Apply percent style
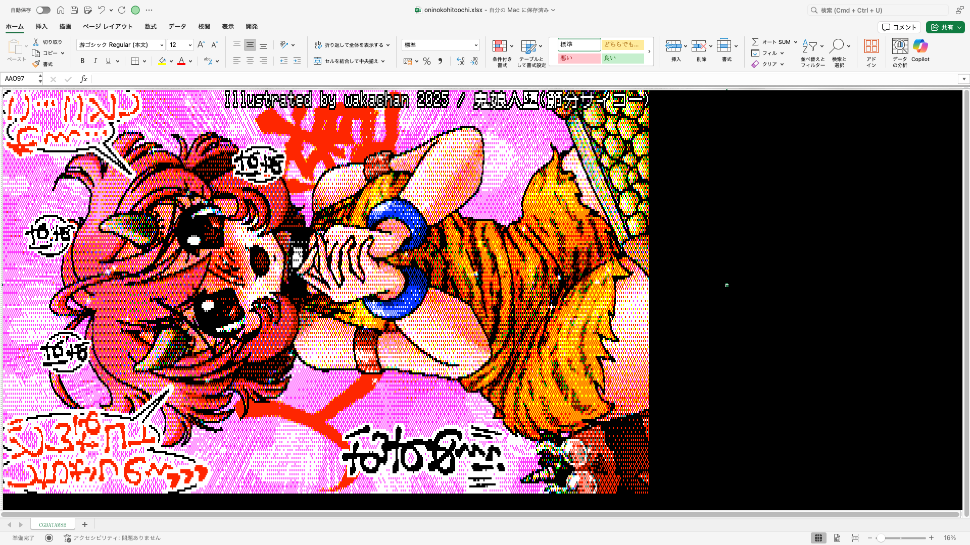The height and width of the screenshot is (545, 970). click(427, 61)
